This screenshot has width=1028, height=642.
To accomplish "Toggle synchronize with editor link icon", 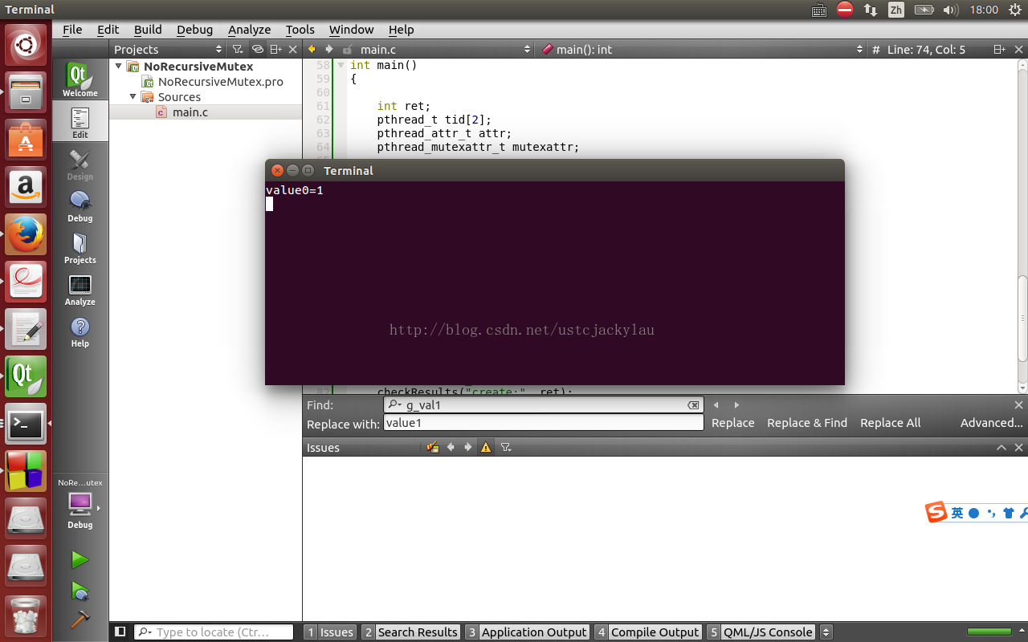I will coord(257,50).
